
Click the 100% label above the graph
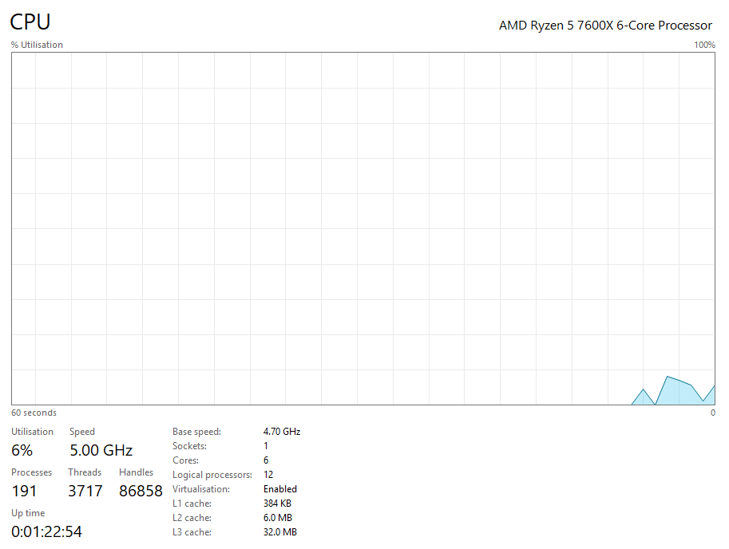coord(704,45)
